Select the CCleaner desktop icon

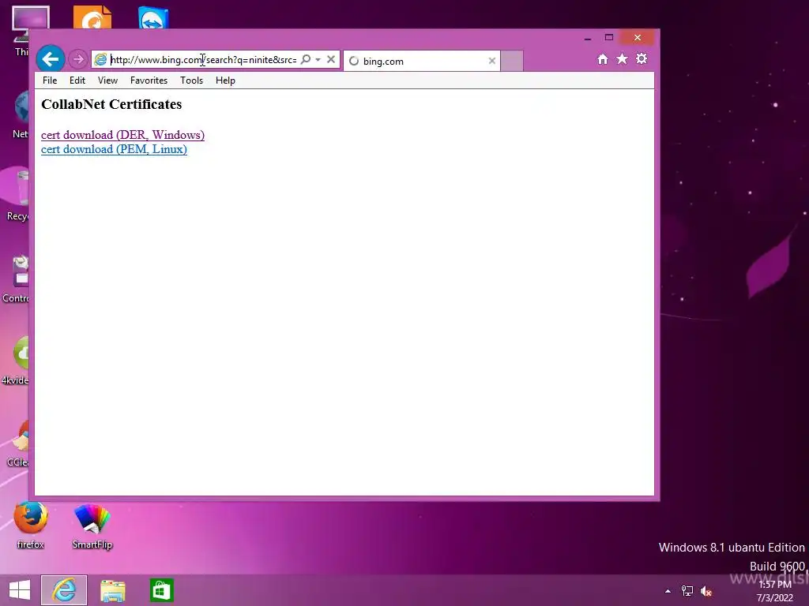pos(18,443)
